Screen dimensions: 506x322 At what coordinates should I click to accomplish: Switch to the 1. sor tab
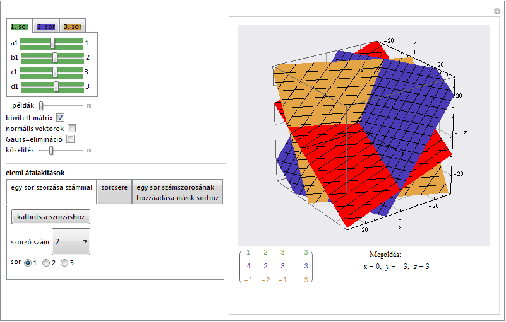(x=20, y=26)
